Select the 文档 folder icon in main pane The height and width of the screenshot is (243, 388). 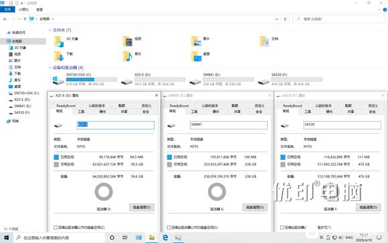(264, 42)
